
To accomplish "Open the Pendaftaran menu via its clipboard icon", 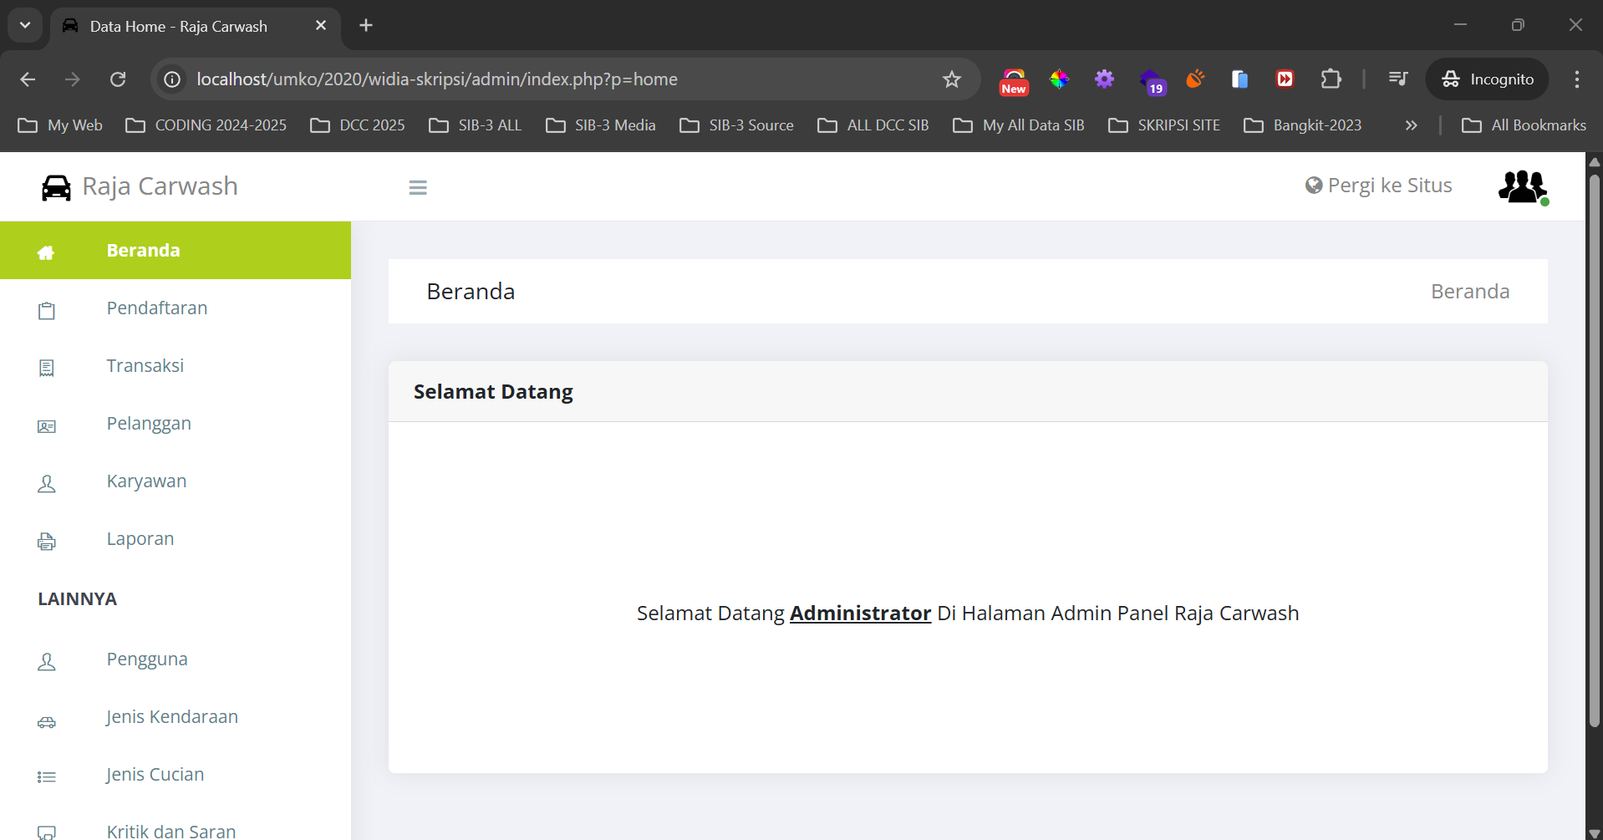I will 47,310.
